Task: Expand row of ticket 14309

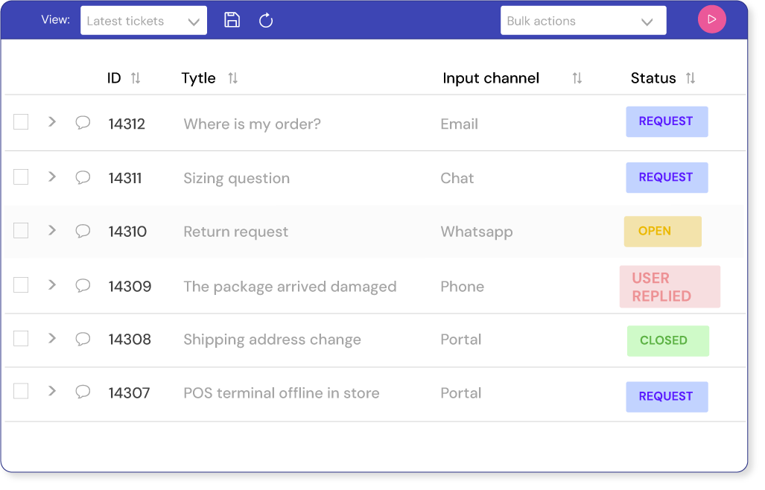Action: point(52,284)
